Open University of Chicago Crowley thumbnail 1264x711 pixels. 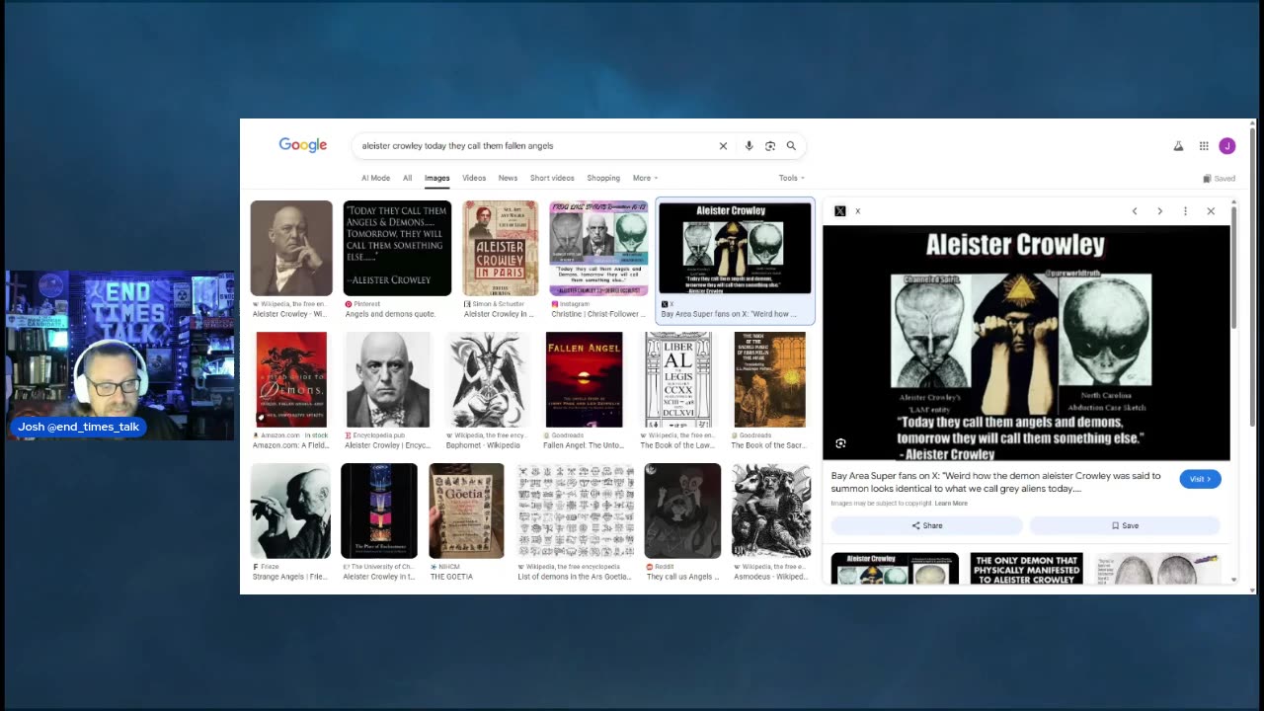379,511
